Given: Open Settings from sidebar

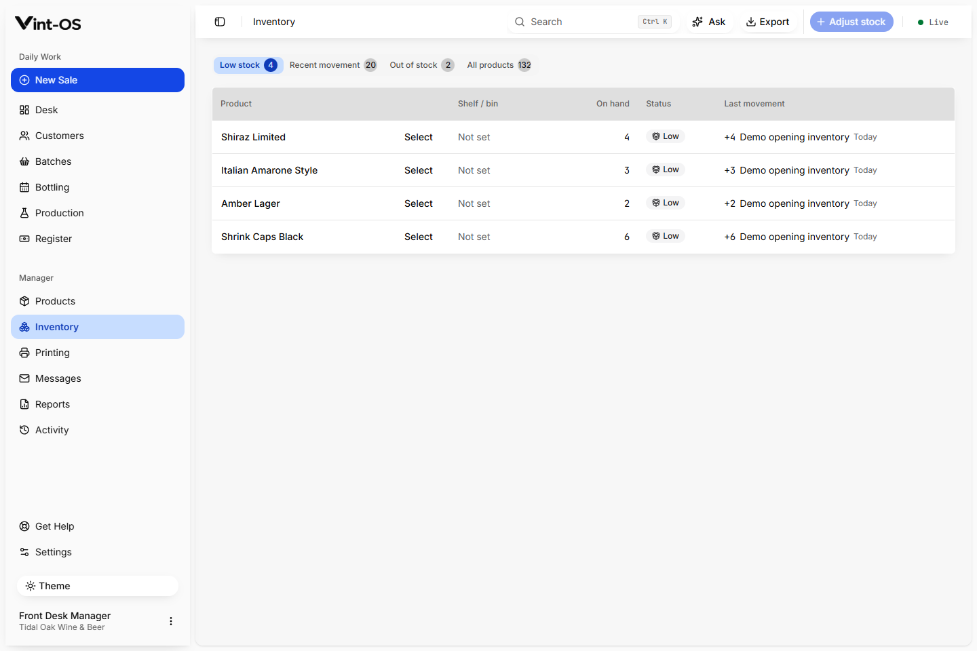Looking at the screenshot, I should (98, 552).
